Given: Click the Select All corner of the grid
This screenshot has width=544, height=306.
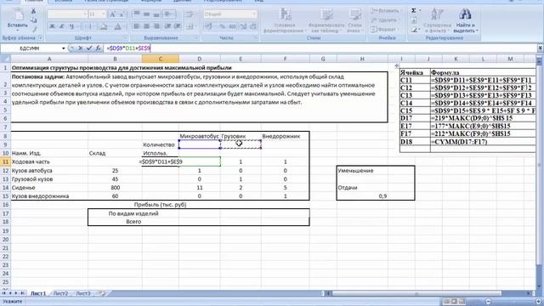Looking at the screenshot, I should click(5, 59).
